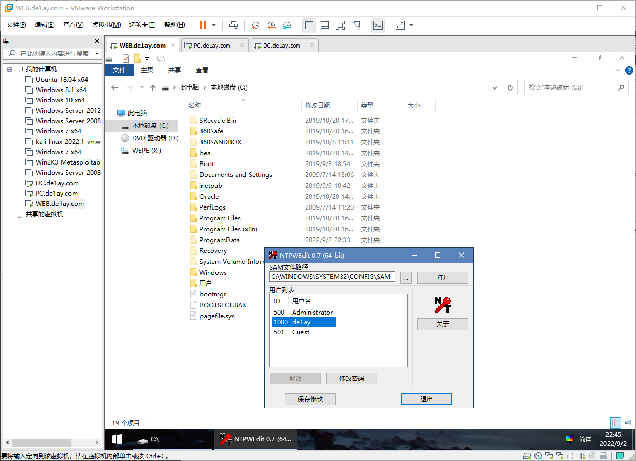The height and width of the screenshot is (461, 636).
Task: Collapse the 我的计算机 tree node
Action: (x=9, y=69)
